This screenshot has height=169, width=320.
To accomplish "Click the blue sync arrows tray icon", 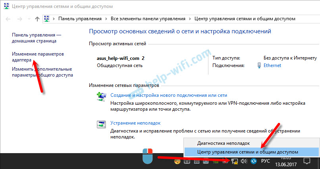I will coord(254,161).
